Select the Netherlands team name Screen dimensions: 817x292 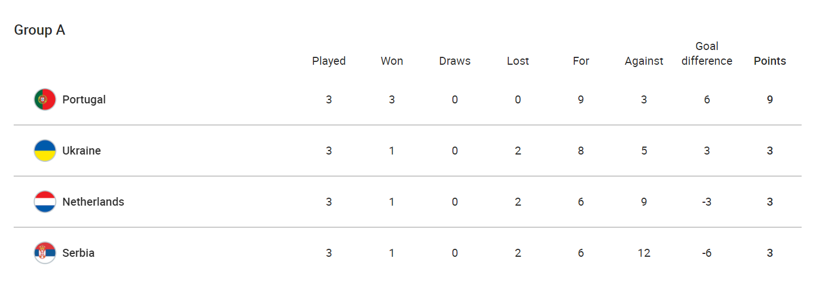tap(93, 202)
